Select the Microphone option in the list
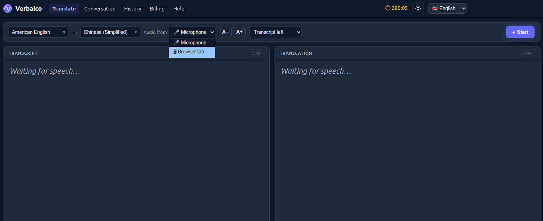The height and width of the screenshot is (221, 543). [192, 43]
